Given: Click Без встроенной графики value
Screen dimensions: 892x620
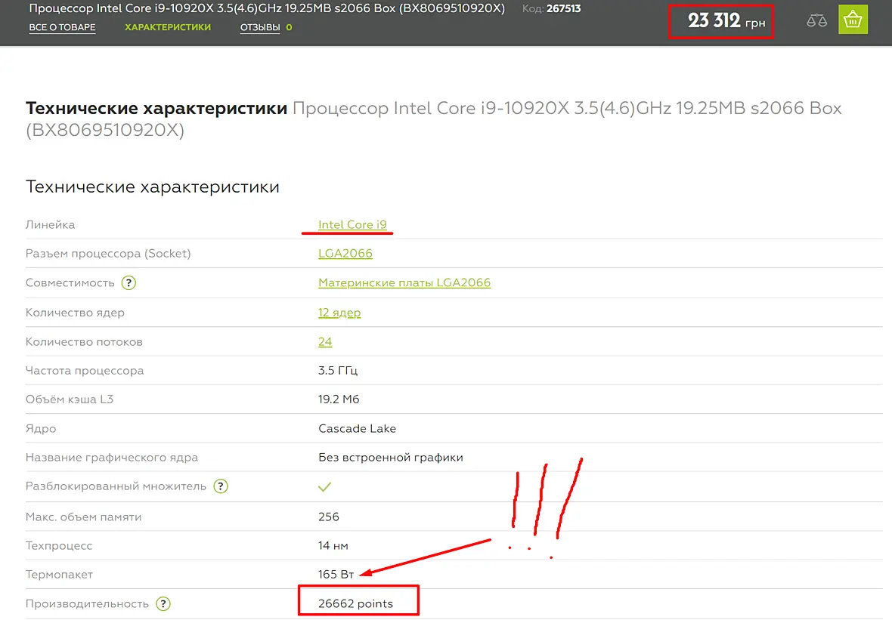Looking at the screenshot, I should [391, 458].
